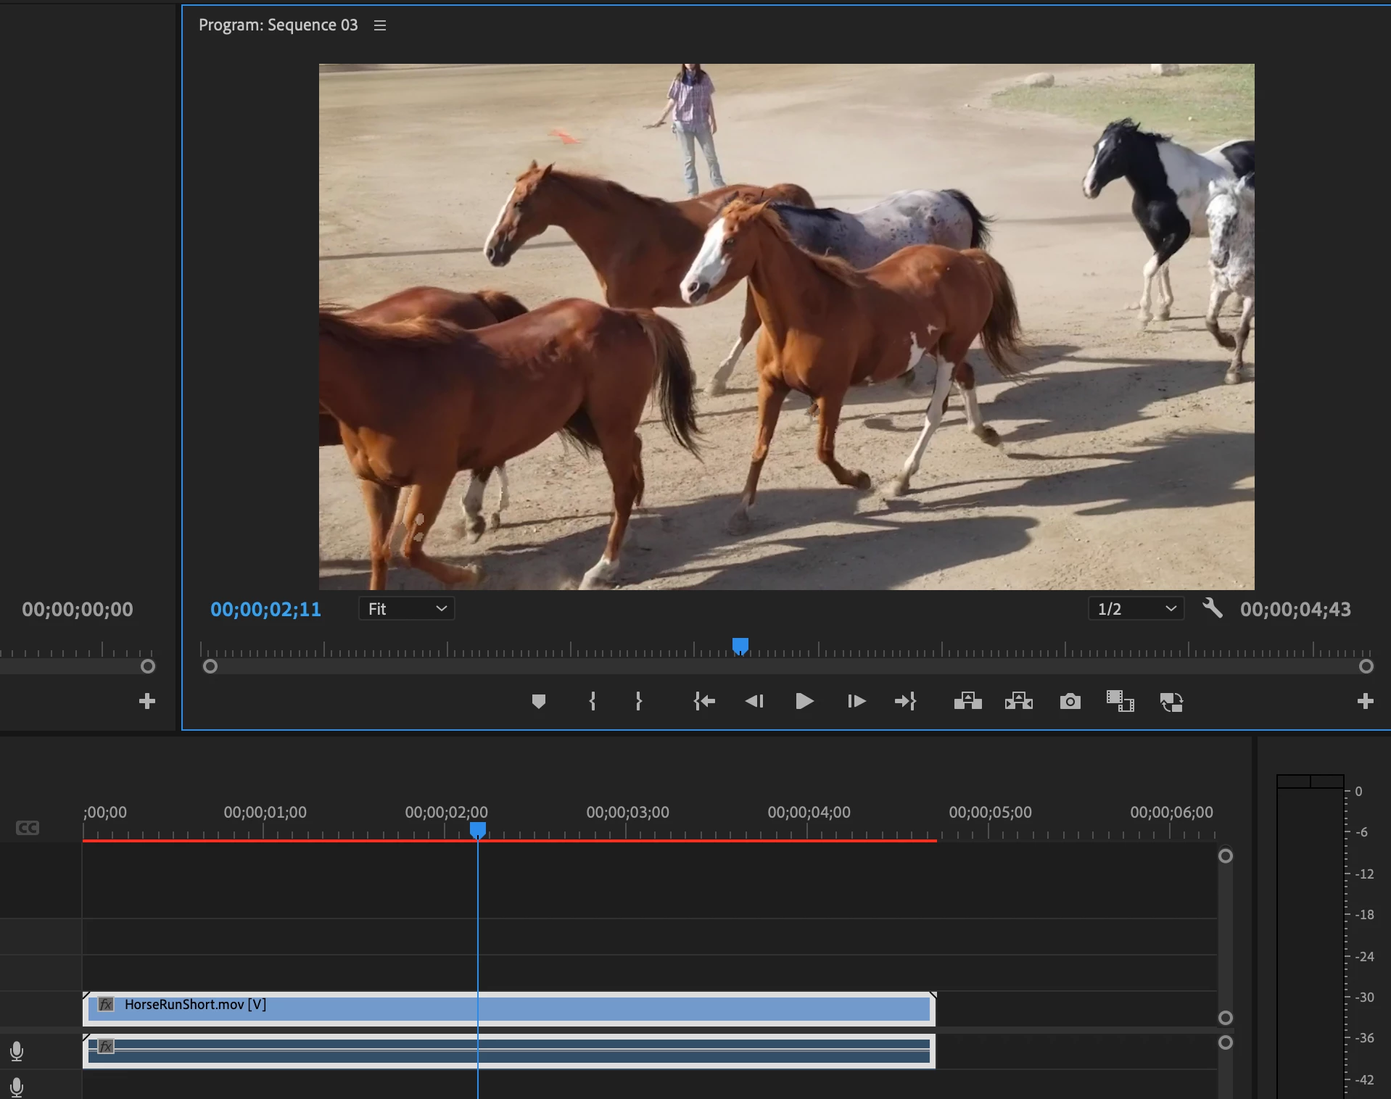Click the Add Marker icon
Image resolution: width=1391 pixels, height=1099 pixels.
pos(538,701)
